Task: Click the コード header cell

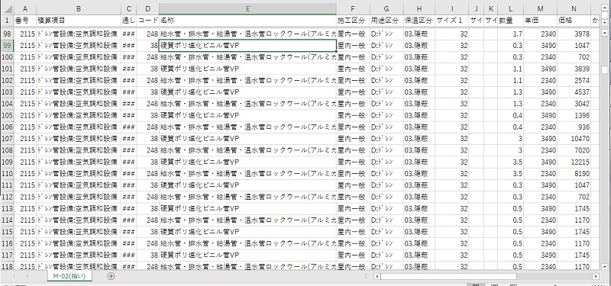Action: click(x=148, y=21)
